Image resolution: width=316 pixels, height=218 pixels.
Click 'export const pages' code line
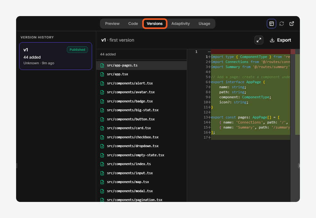245,117
